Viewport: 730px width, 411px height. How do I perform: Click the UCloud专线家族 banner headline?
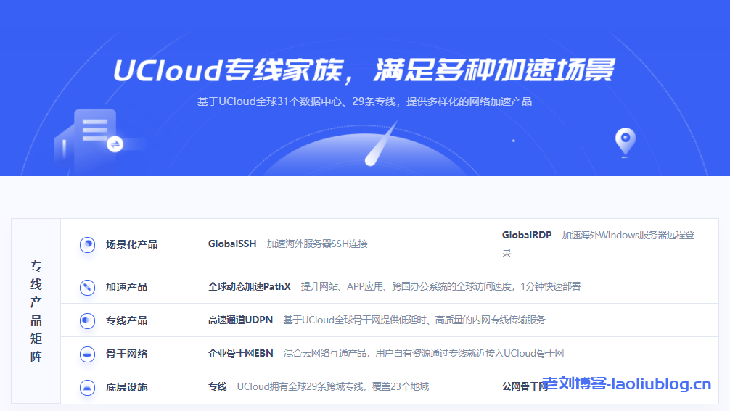(x=364, y=70)
